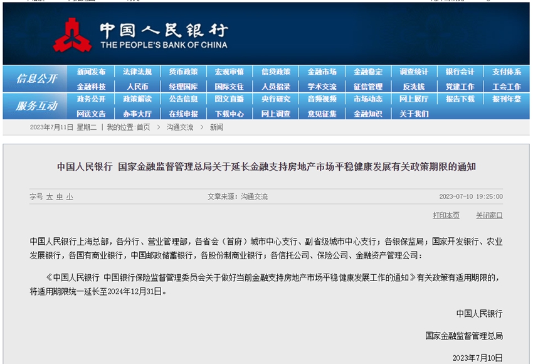Select 人员招录 in the navigation
Image resolution: width=533 pixels, height=364 pixels.
pos(276,87)
